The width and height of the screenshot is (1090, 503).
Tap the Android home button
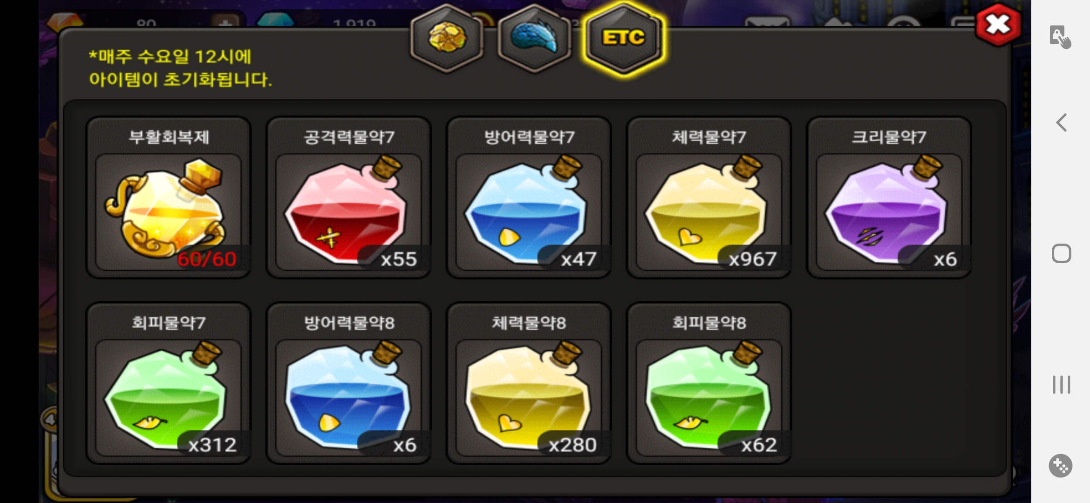click(1061, 253)
